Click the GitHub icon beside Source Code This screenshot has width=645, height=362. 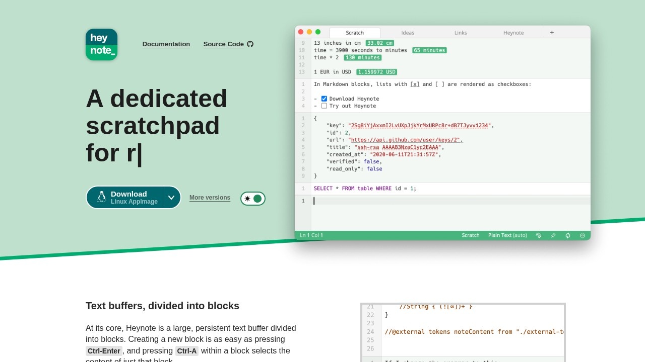point(250,44)
